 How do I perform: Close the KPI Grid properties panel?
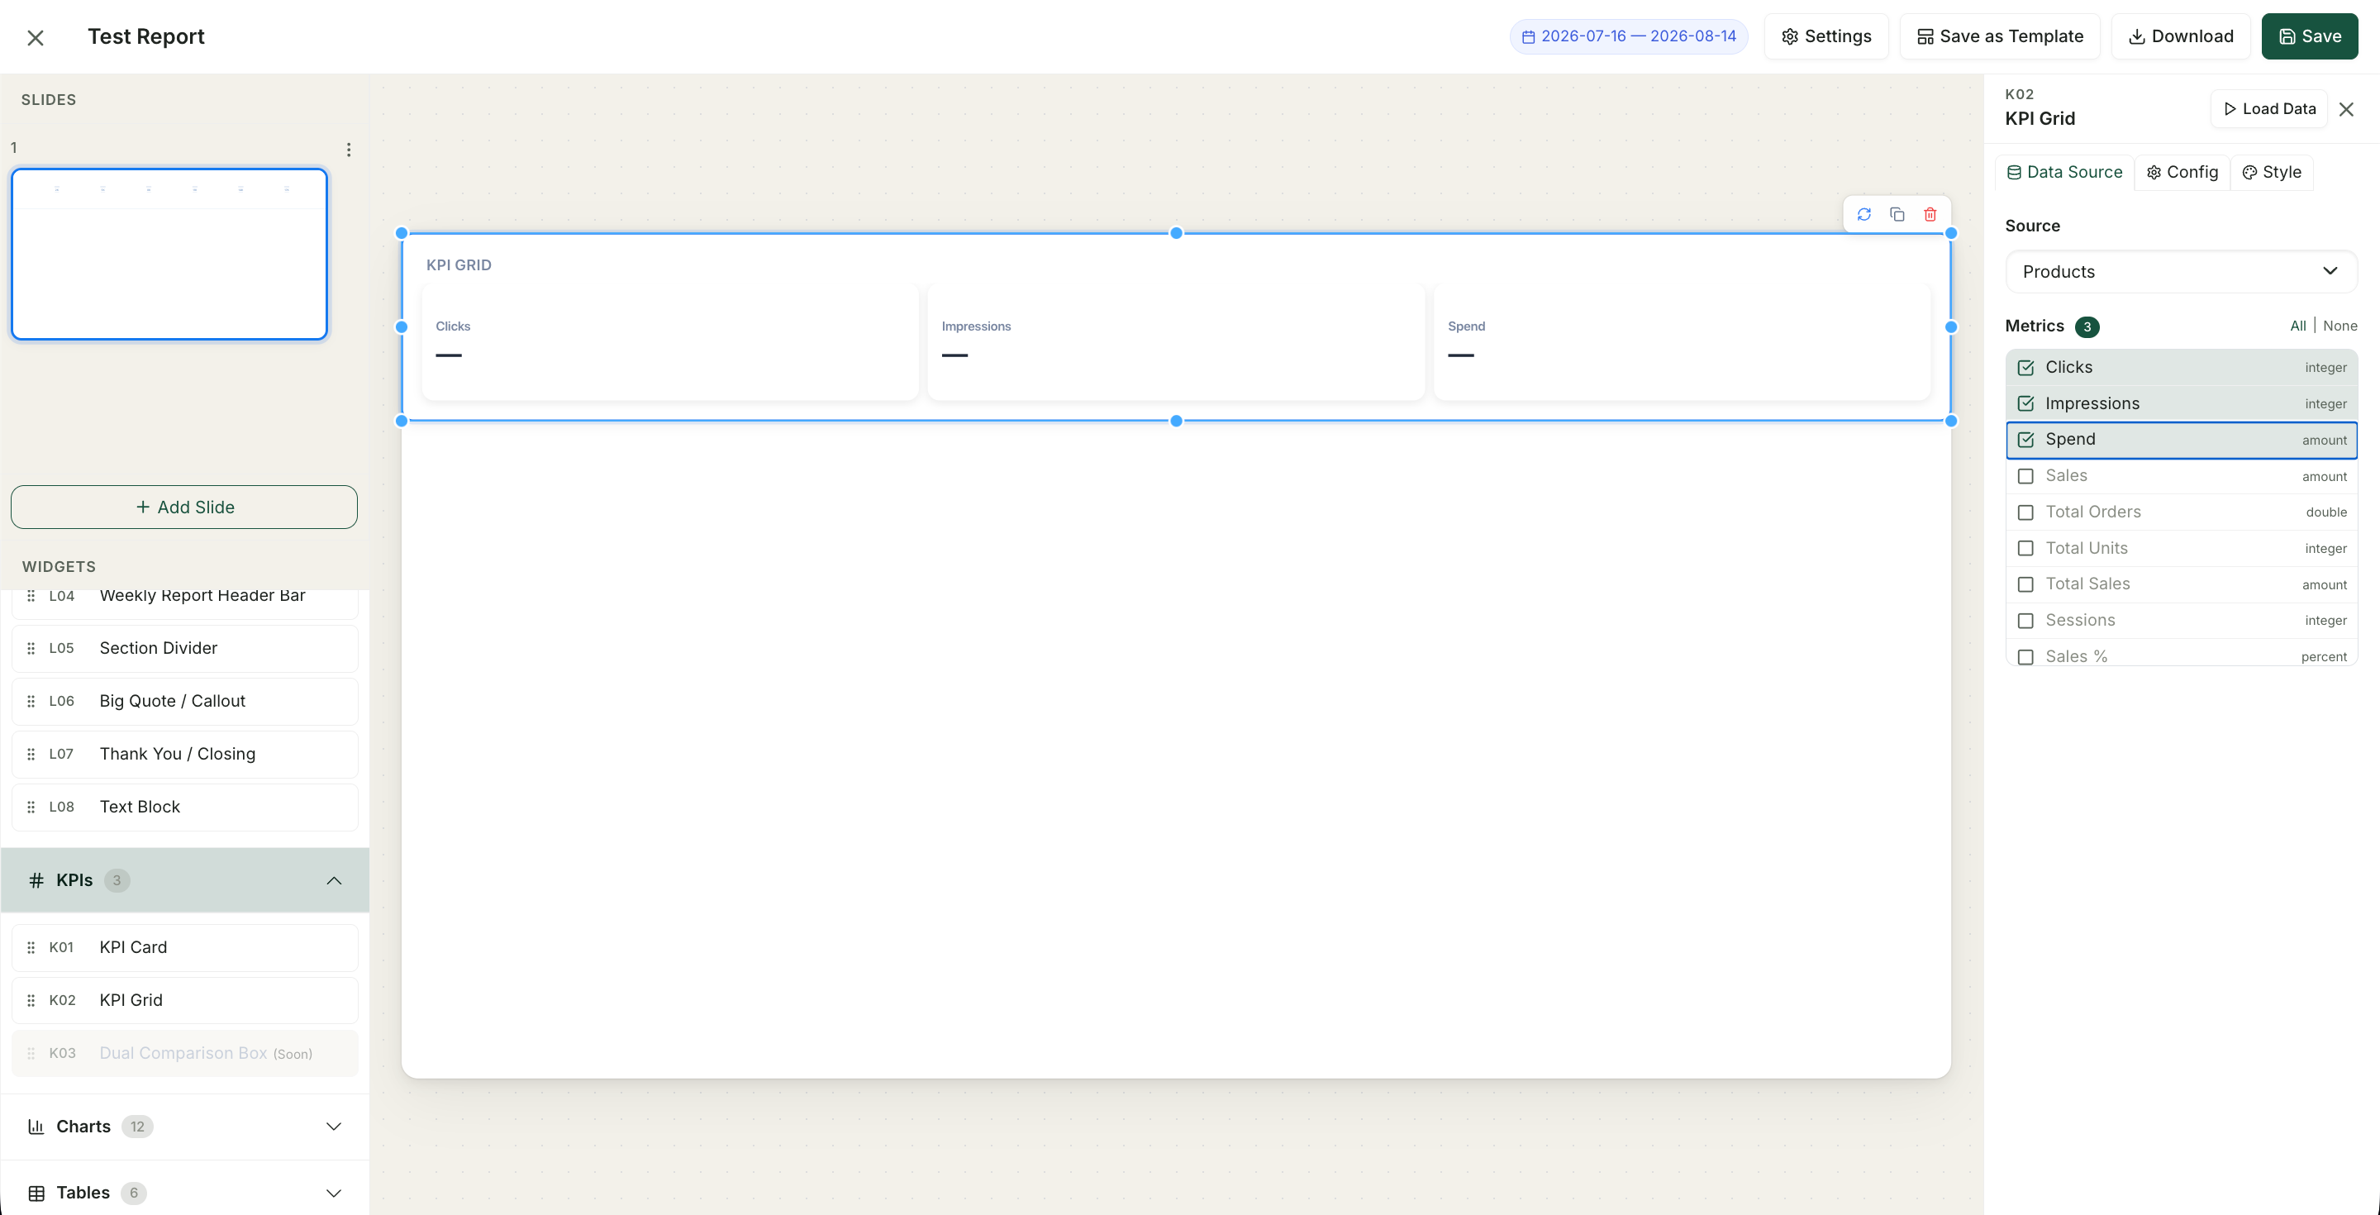(x=2346, y=109)
